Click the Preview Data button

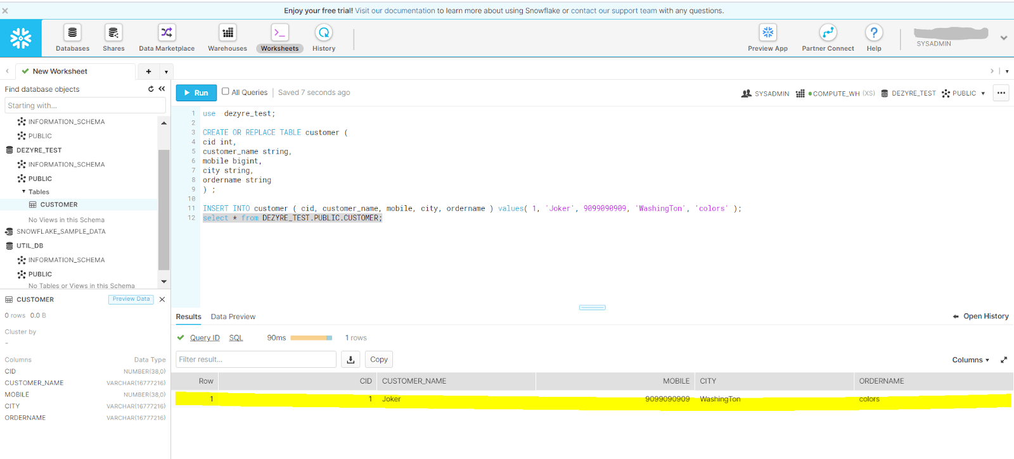[x=131, y=299]
